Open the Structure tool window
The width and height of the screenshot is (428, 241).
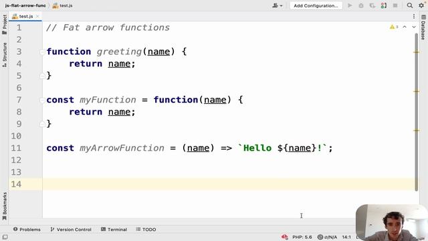click(x=5, y=55)
